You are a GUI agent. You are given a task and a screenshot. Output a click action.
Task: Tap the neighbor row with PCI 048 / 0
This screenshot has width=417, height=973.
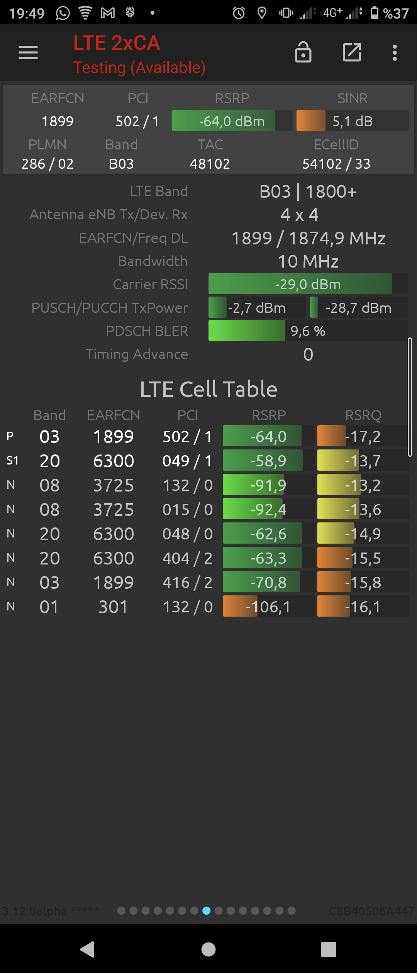tap(208, 534)
